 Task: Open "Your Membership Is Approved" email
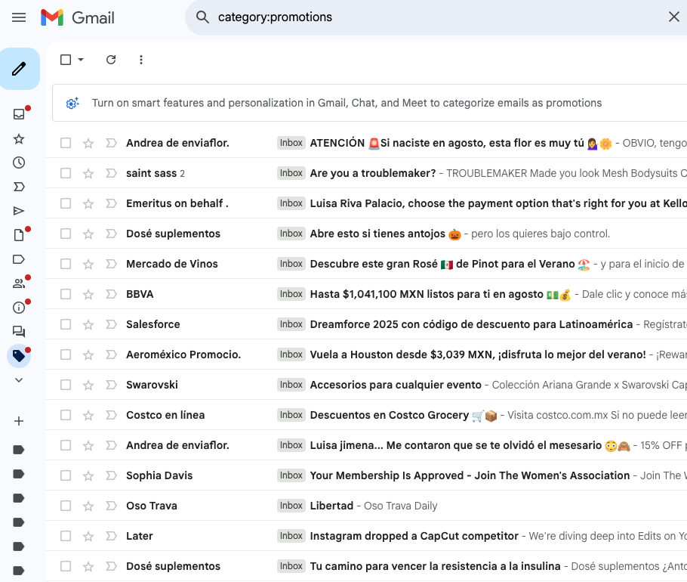470,475
